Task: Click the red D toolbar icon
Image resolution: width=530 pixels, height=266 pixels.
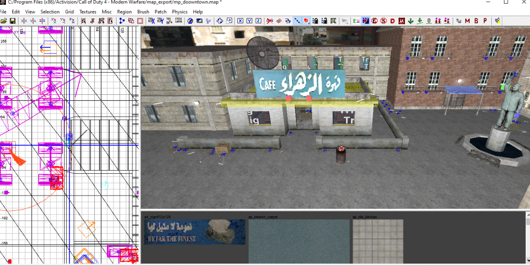Action: pos(393,21)
